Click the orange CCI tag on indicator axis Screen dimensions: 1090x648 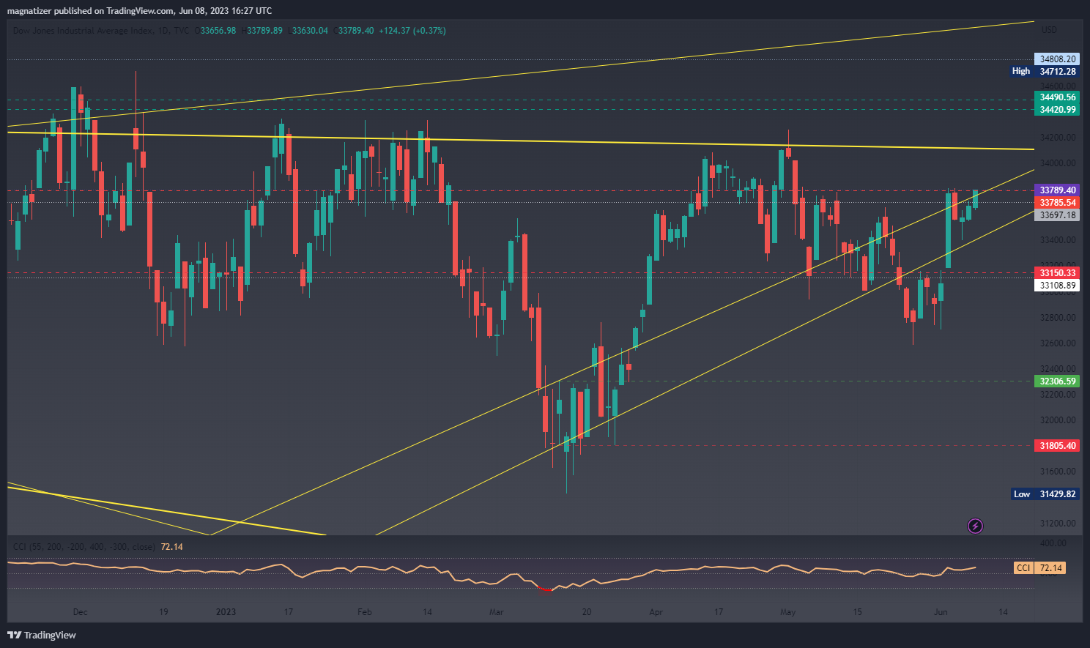pyautogui.click(x=1023, y=568)
